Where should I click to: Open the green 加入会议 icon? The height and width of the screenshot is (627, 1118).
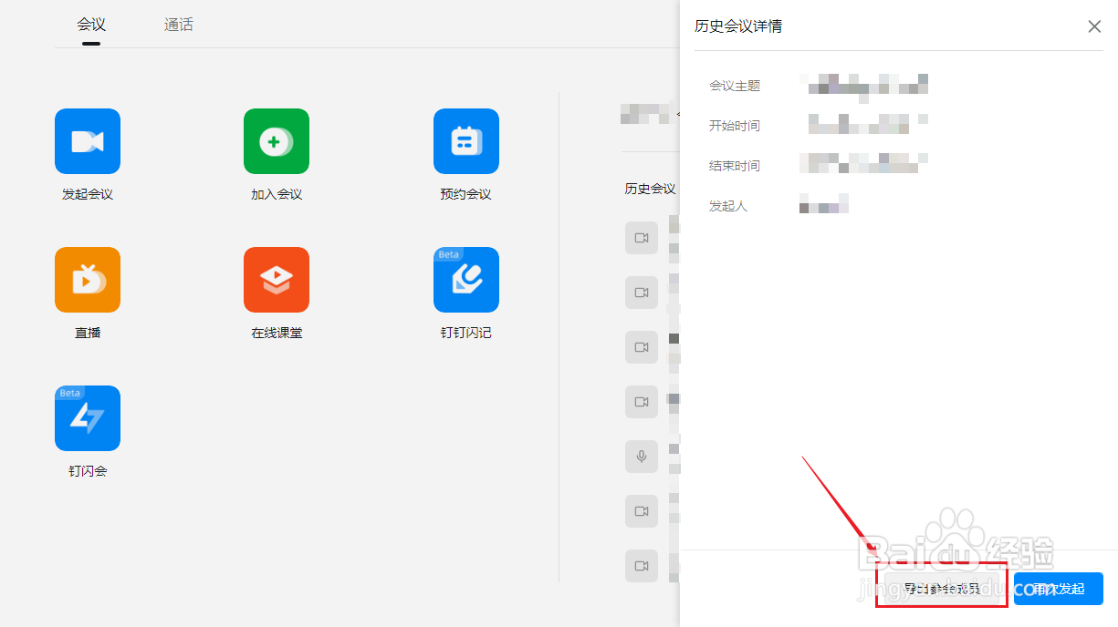coord(277,141)
